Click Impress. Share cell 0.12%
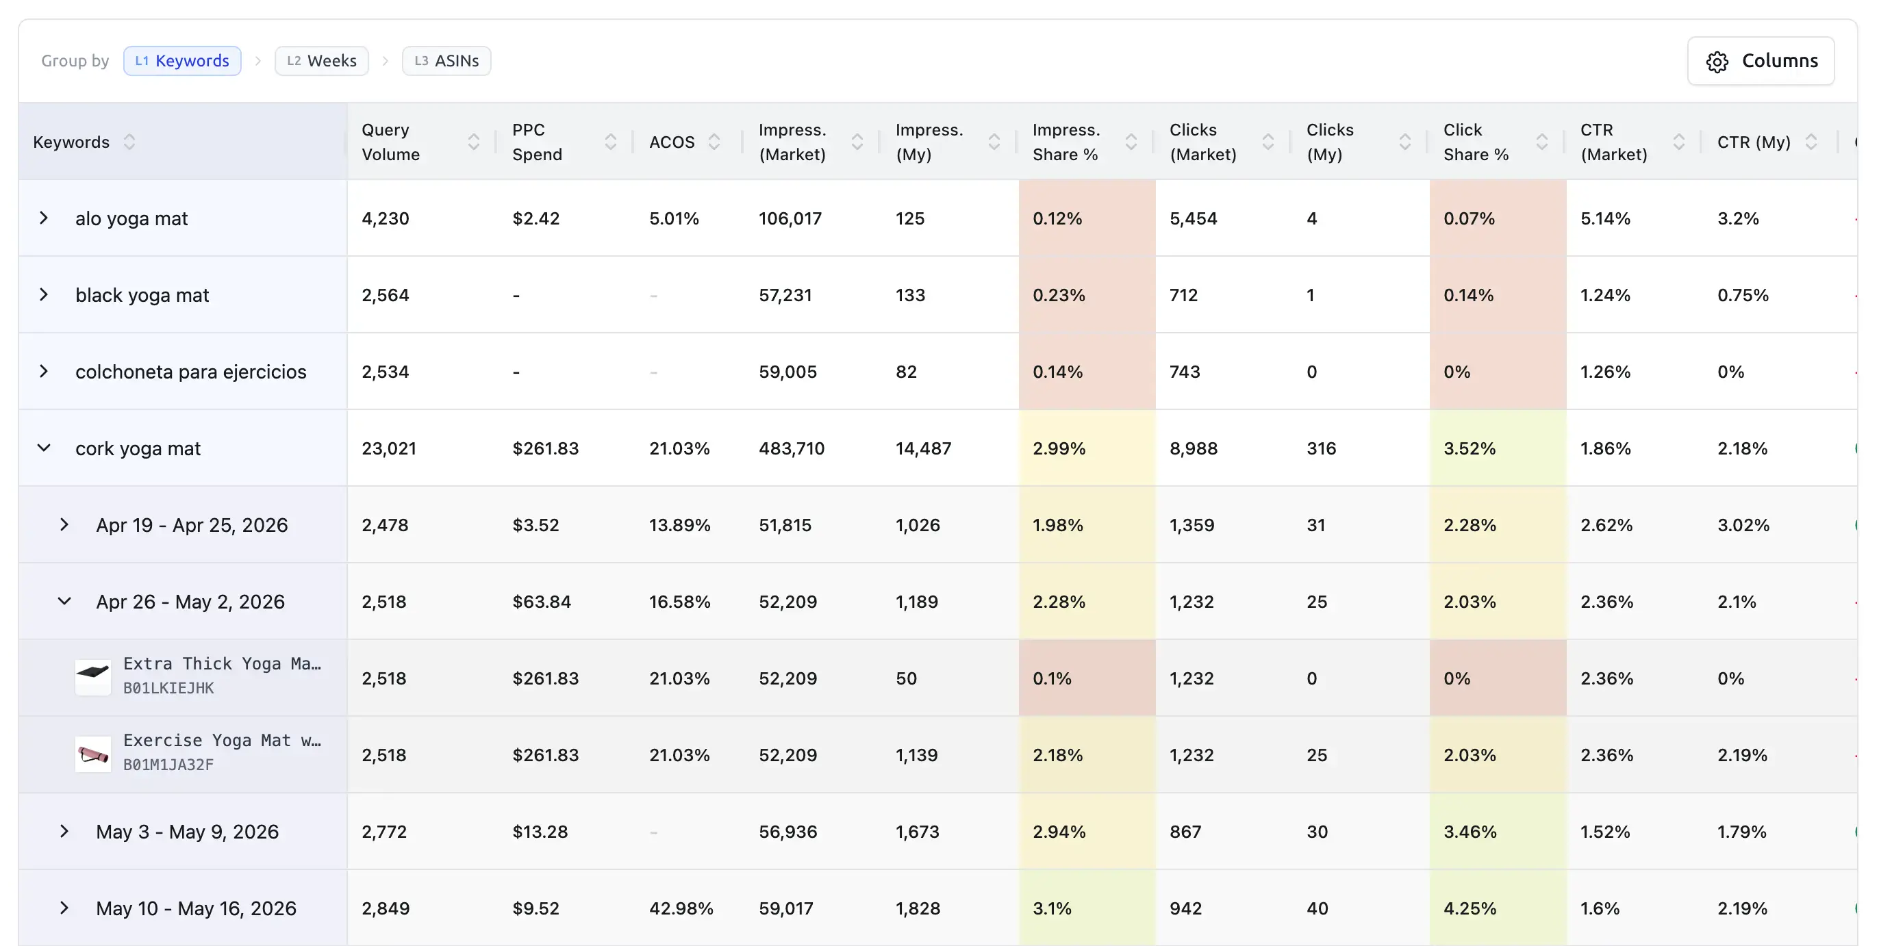Viewport: 1879px width, 946px height. point(1087,218)
